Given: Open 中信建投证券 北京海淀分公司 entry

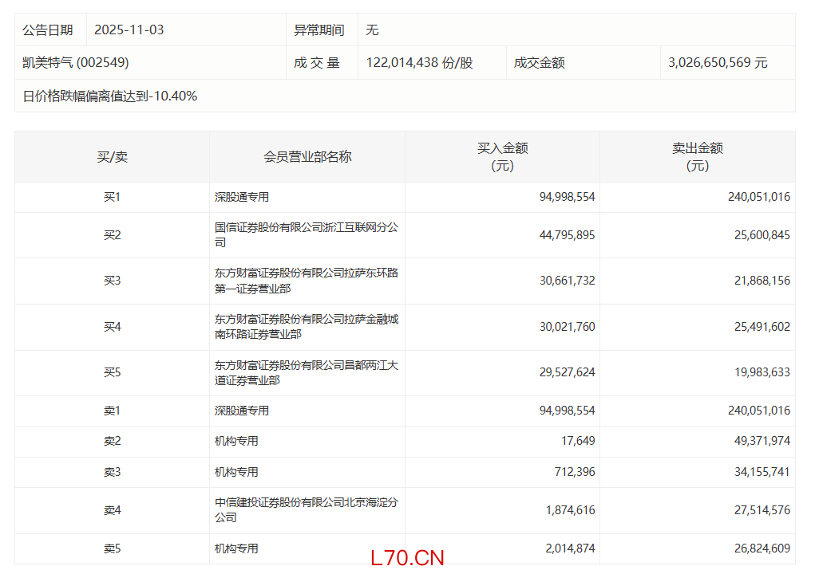Looking at the screenshot, I should point(306,510).
